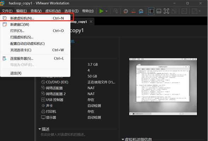Select the 打印机 device row
Viewport: 208px width, 141px height.
click(x=78, y=111)
